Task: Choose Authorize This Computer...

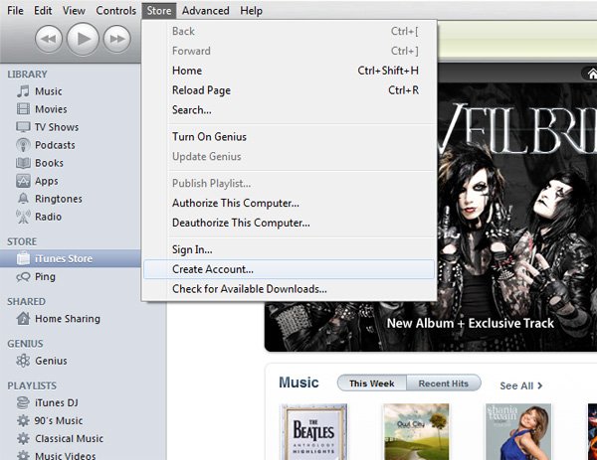Action: click(289, 203)
